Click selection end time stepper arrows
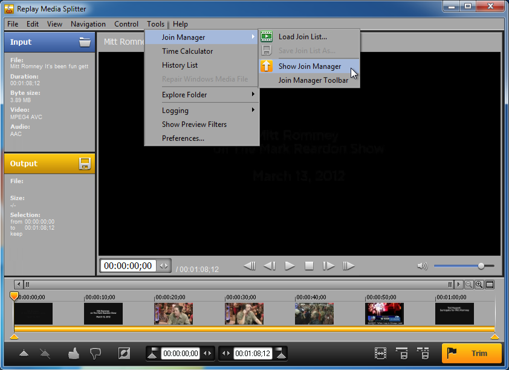The width and height of the screenshot is (509, 370). [x=226, y=353]
